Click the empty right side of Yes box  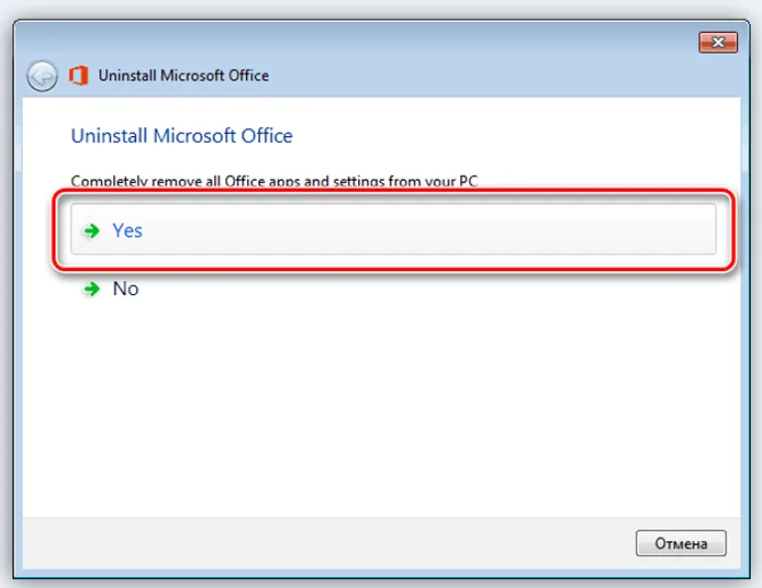(x=535, y=229)
